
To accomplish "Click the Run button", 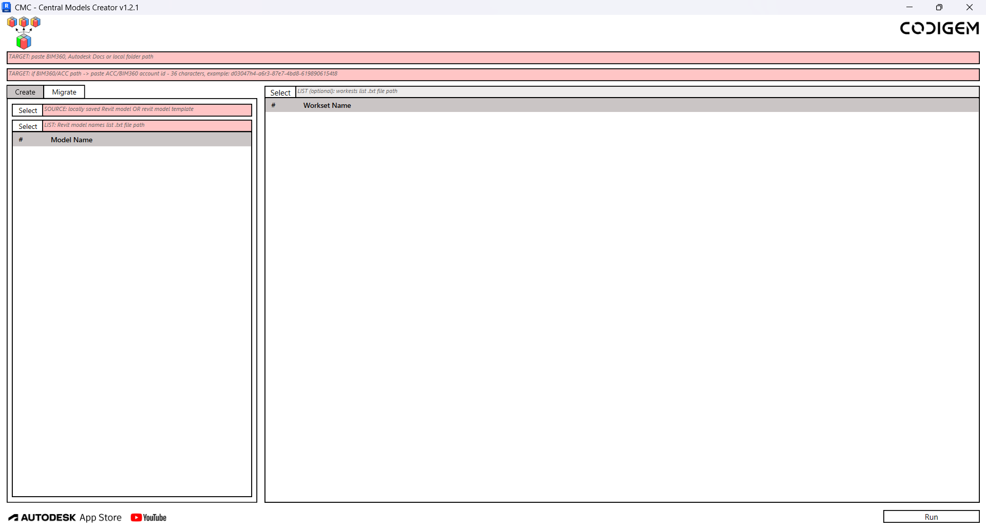I will coord(931,517).
